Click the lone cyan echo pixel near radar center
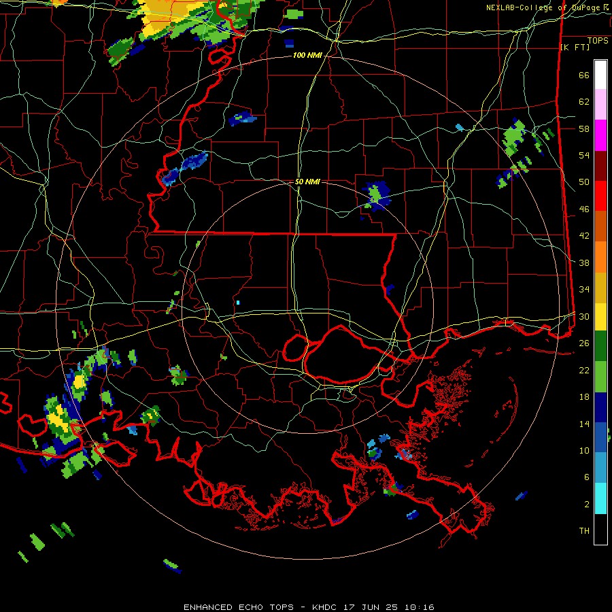This screenshot has height=612, width=612. [x=238, y=303]
